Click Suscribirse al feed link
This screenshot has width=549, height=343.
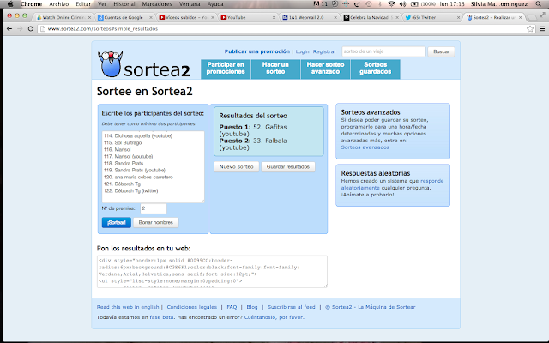pos(292,307)
